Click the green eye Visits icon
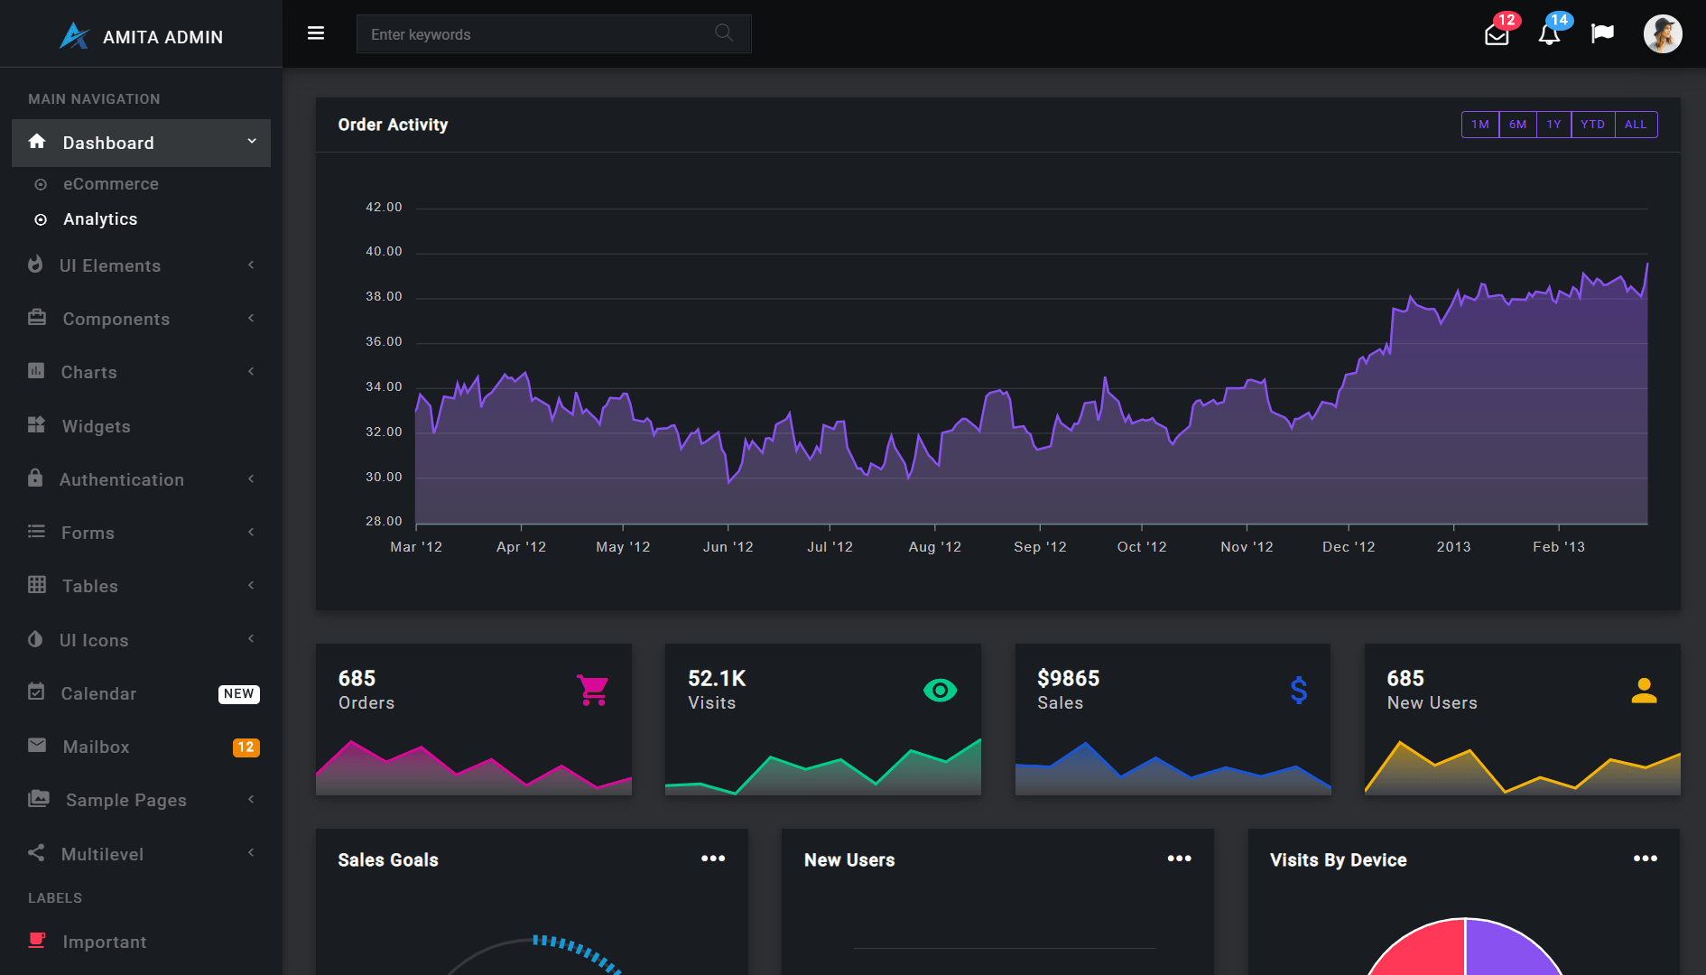1706x975 pixels. (940, 691)
